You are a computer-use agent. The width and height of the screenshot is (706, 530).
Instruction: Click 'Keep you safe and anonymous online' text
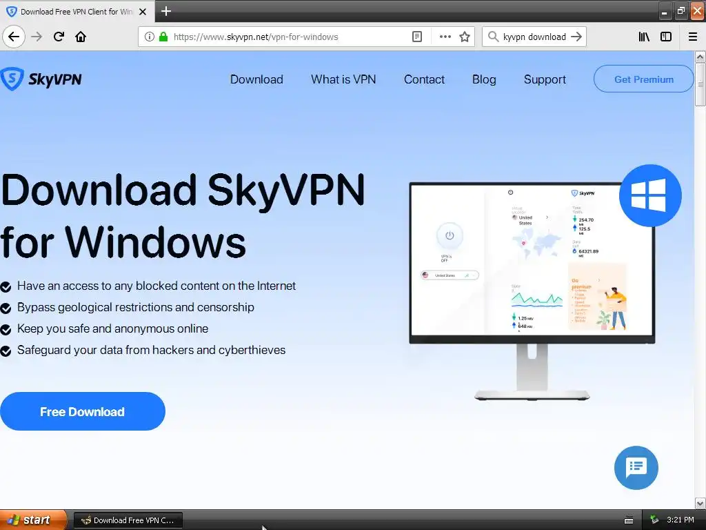coord(112,328)
